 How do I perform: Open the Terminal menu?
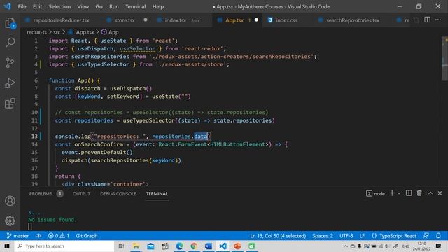pyautogui.click(x=135, y=6)
